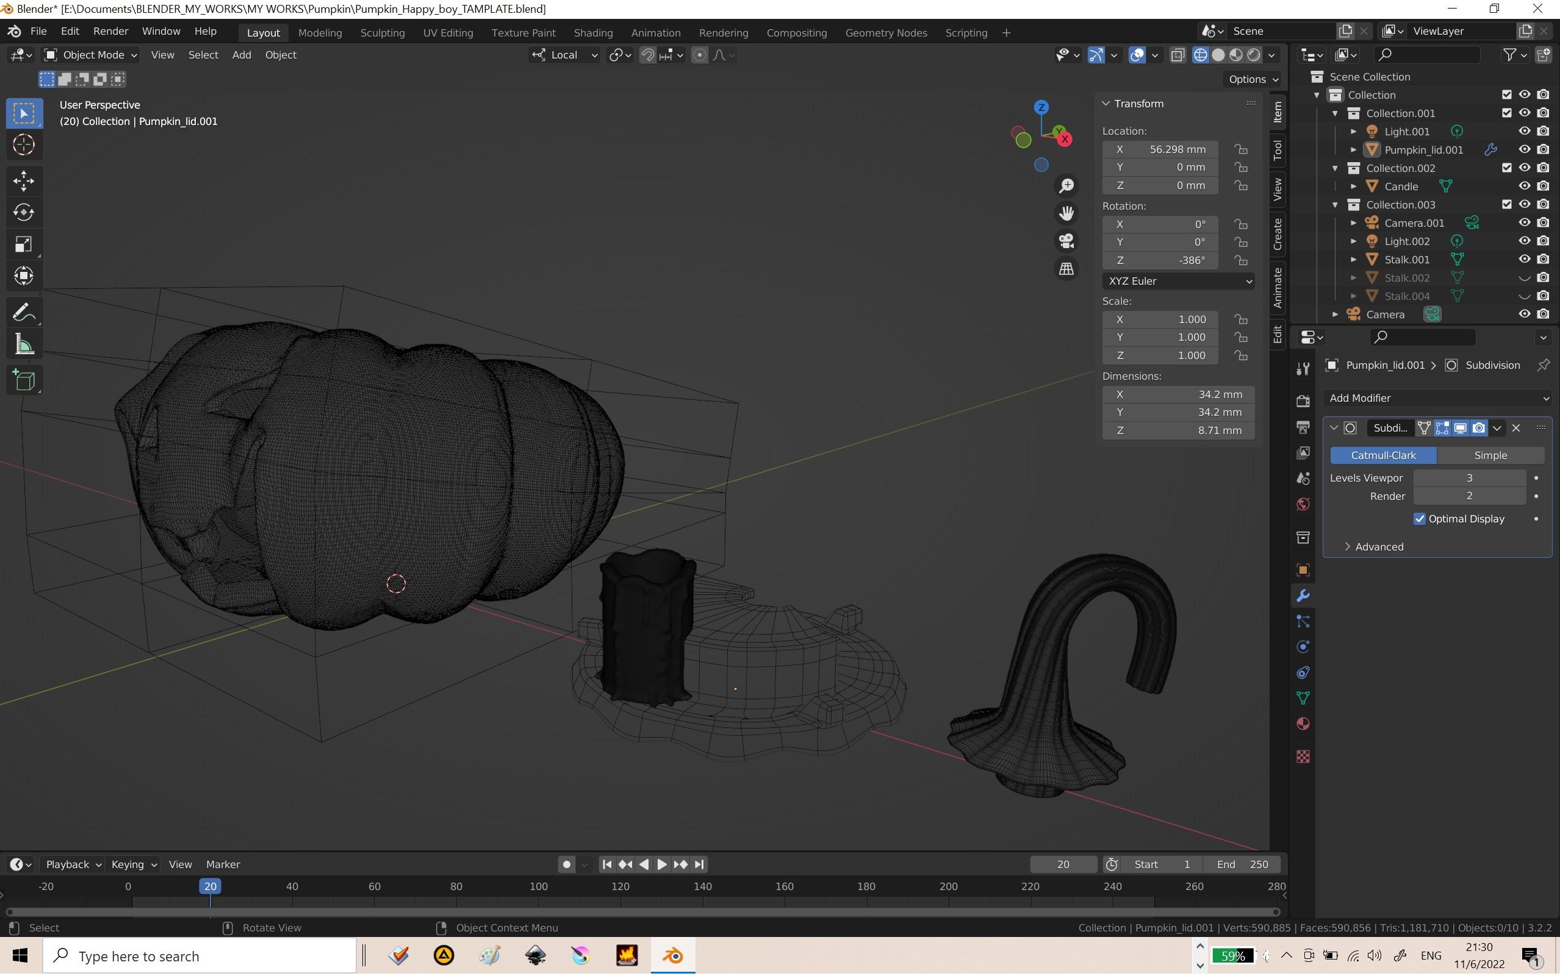
Task: Select the Material Properties sphere icon
Action: pos(1303,724)
